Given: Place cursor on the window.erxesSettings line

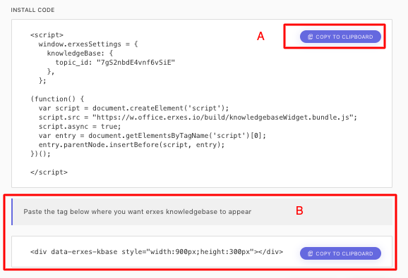Looking at the screenshot, I should coord(88,44).
